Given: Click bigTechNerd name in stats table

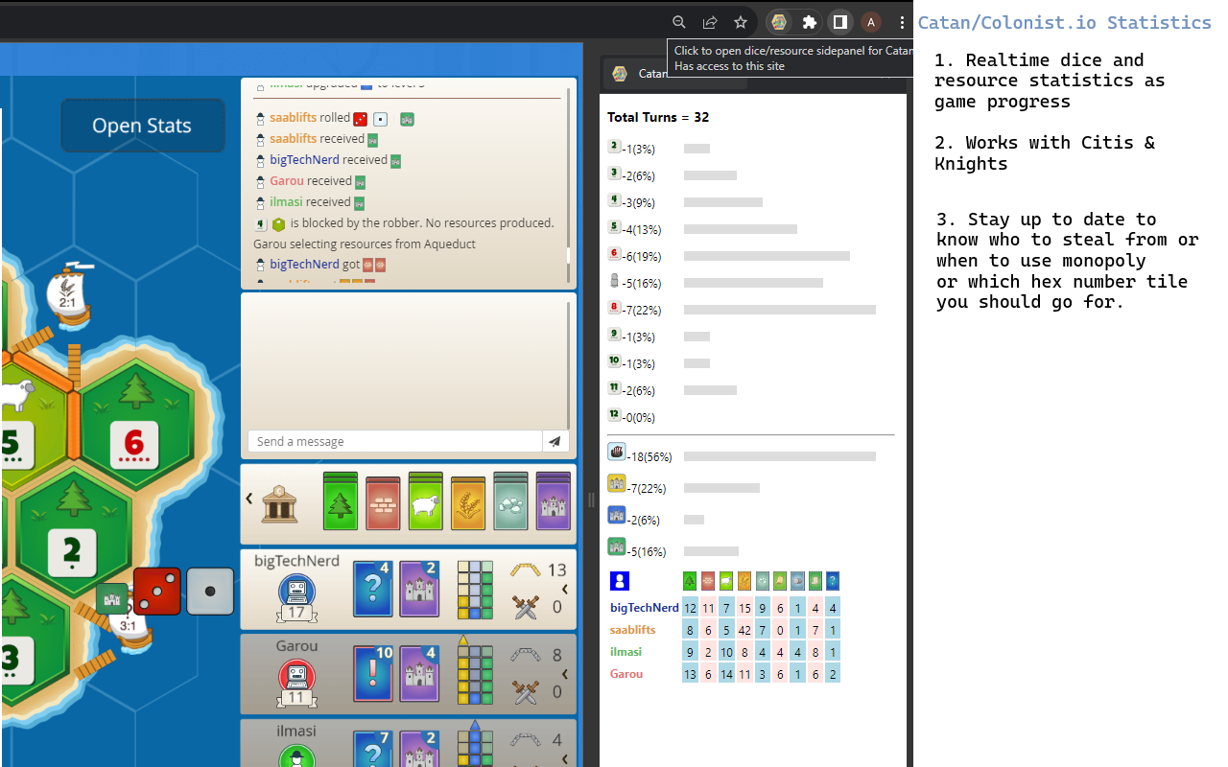Looking at the screenshot, I should (x=645, y=608).
